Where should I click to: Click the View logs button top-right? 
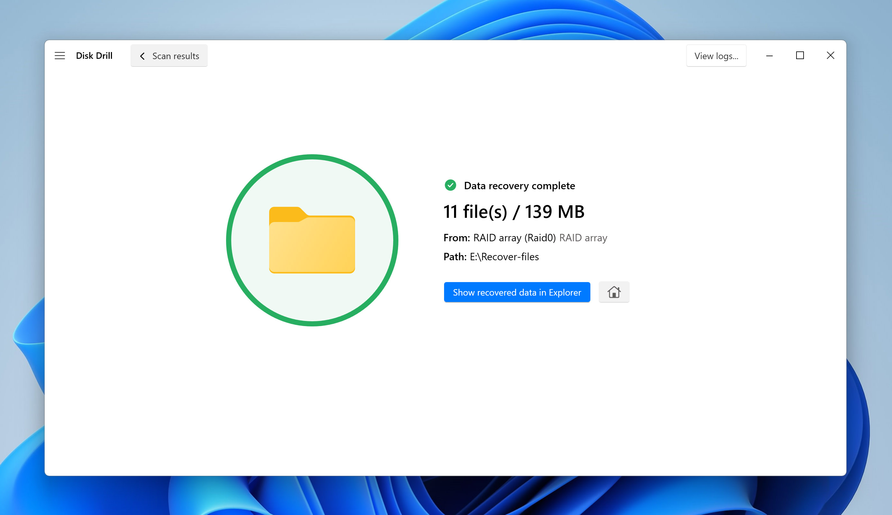pyautogui.click(x=716, y=55)
